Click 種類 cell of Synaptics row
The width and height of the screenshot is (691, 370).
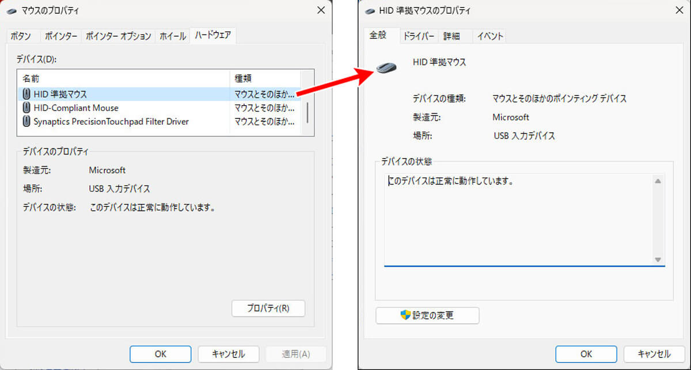pyautogui.click(x=265, y=121)
